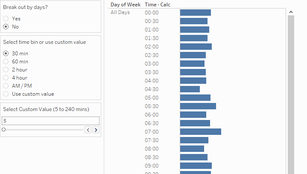Choose the 60 min time bin
The image size is (307, 174).
[x=6, y=62]
